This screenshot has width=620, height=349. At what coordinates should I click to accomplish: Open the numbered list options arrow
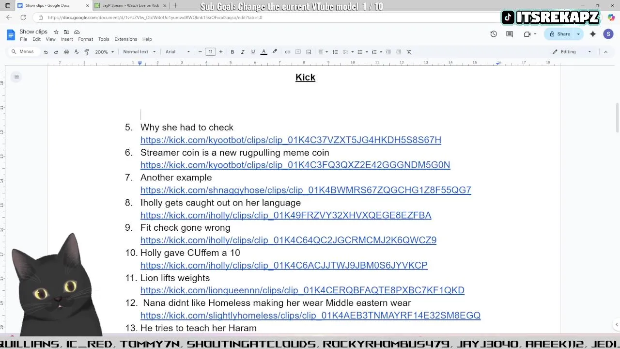[381, 52]
